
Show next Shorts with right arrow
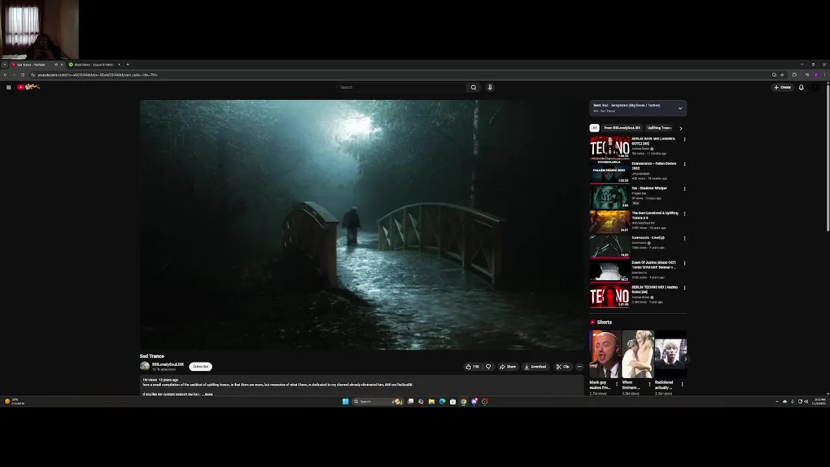click(685, 359)
